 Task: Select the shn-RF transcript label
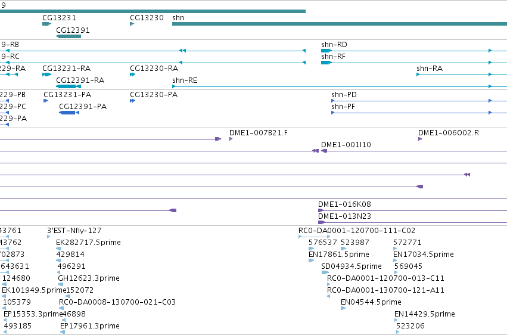tap(333, 57)
